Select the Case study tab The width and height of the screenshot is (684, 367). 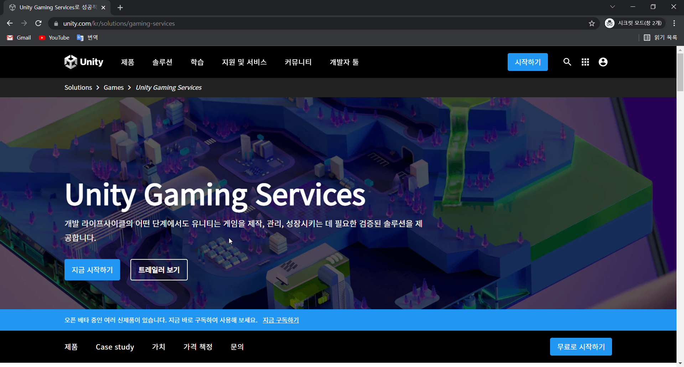coord(115,347)
